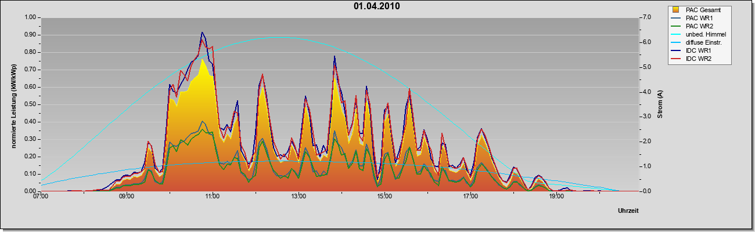Click the 19:00 time axis label
The height and width of the screenshot is (232, 755).
click(556, 196)
